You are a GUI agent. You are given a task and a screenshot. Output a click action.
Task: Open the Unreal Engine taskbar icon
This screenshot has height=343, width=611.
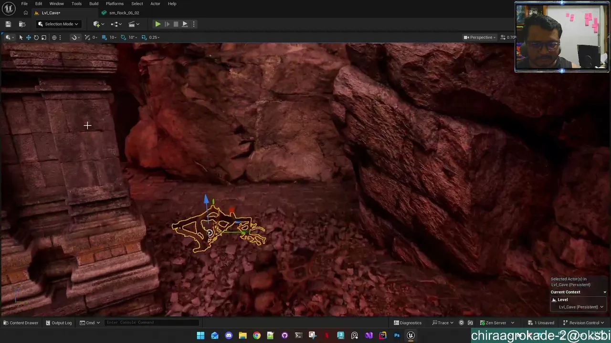click(411, 335)
